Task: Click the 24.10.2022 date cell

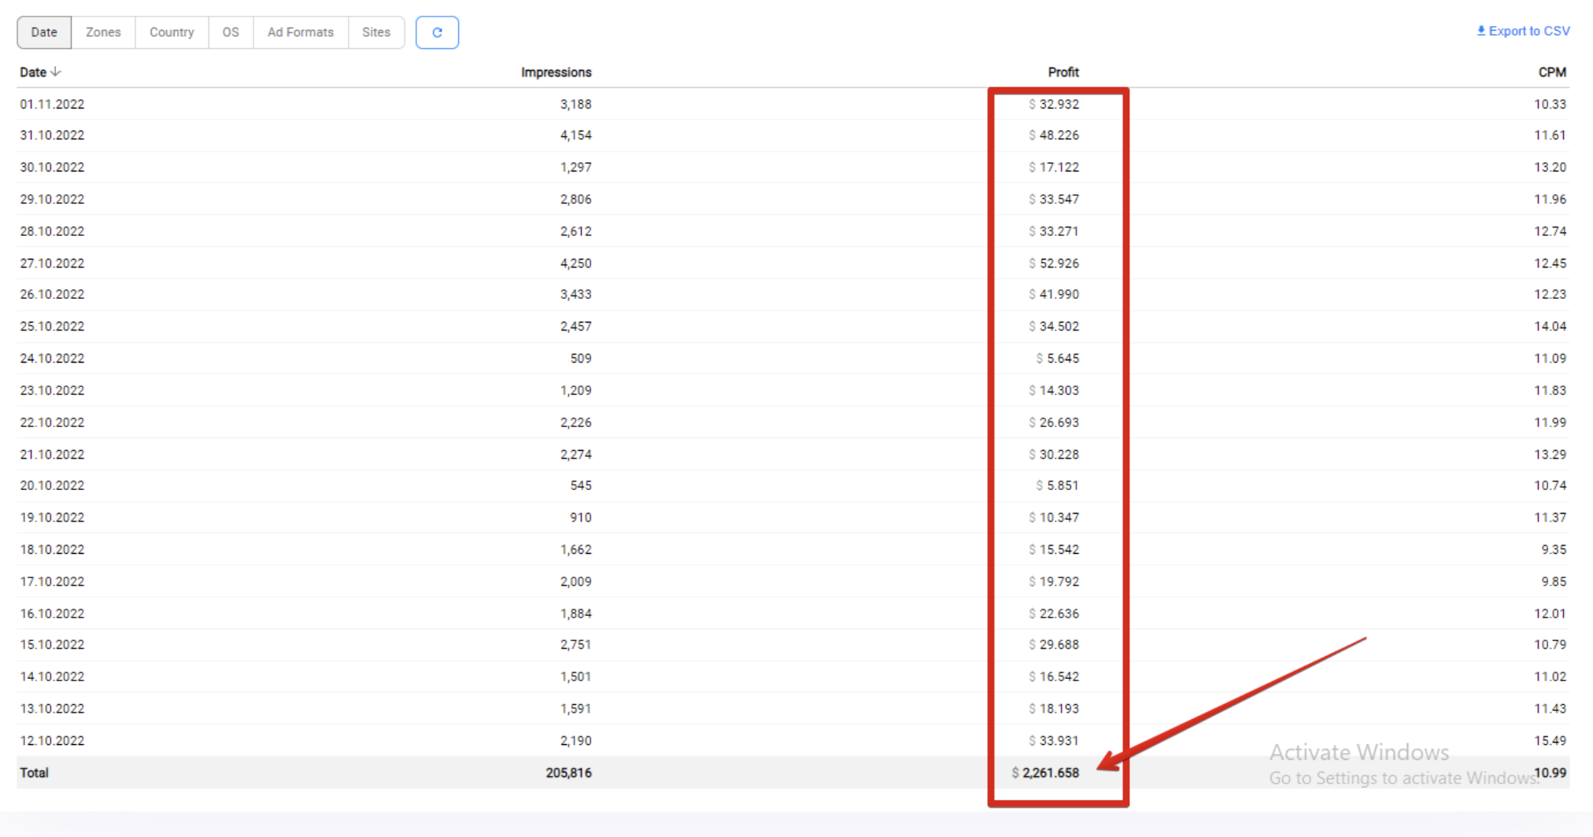Action: pyautogui.click(x=52, y=358)
